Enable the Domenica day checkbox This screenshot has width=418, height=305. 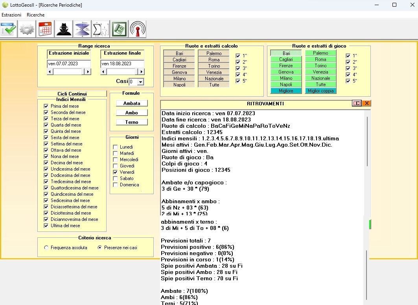[116, 185]
